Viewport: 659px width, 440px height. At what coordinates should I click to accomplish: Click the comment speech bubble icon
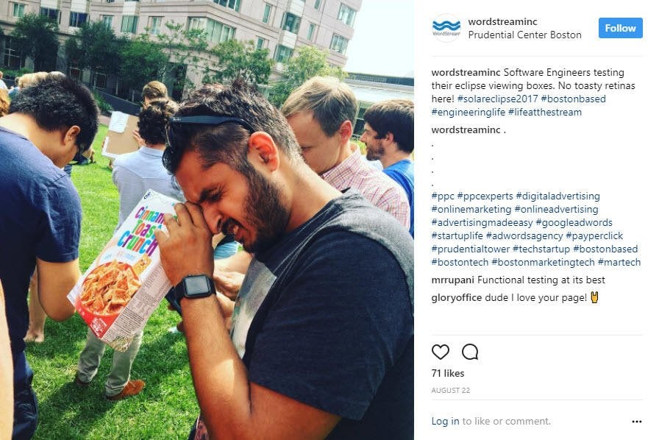470,352
